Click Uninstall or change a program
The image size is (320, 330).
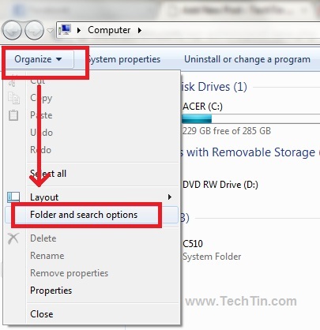coord(247,59)
